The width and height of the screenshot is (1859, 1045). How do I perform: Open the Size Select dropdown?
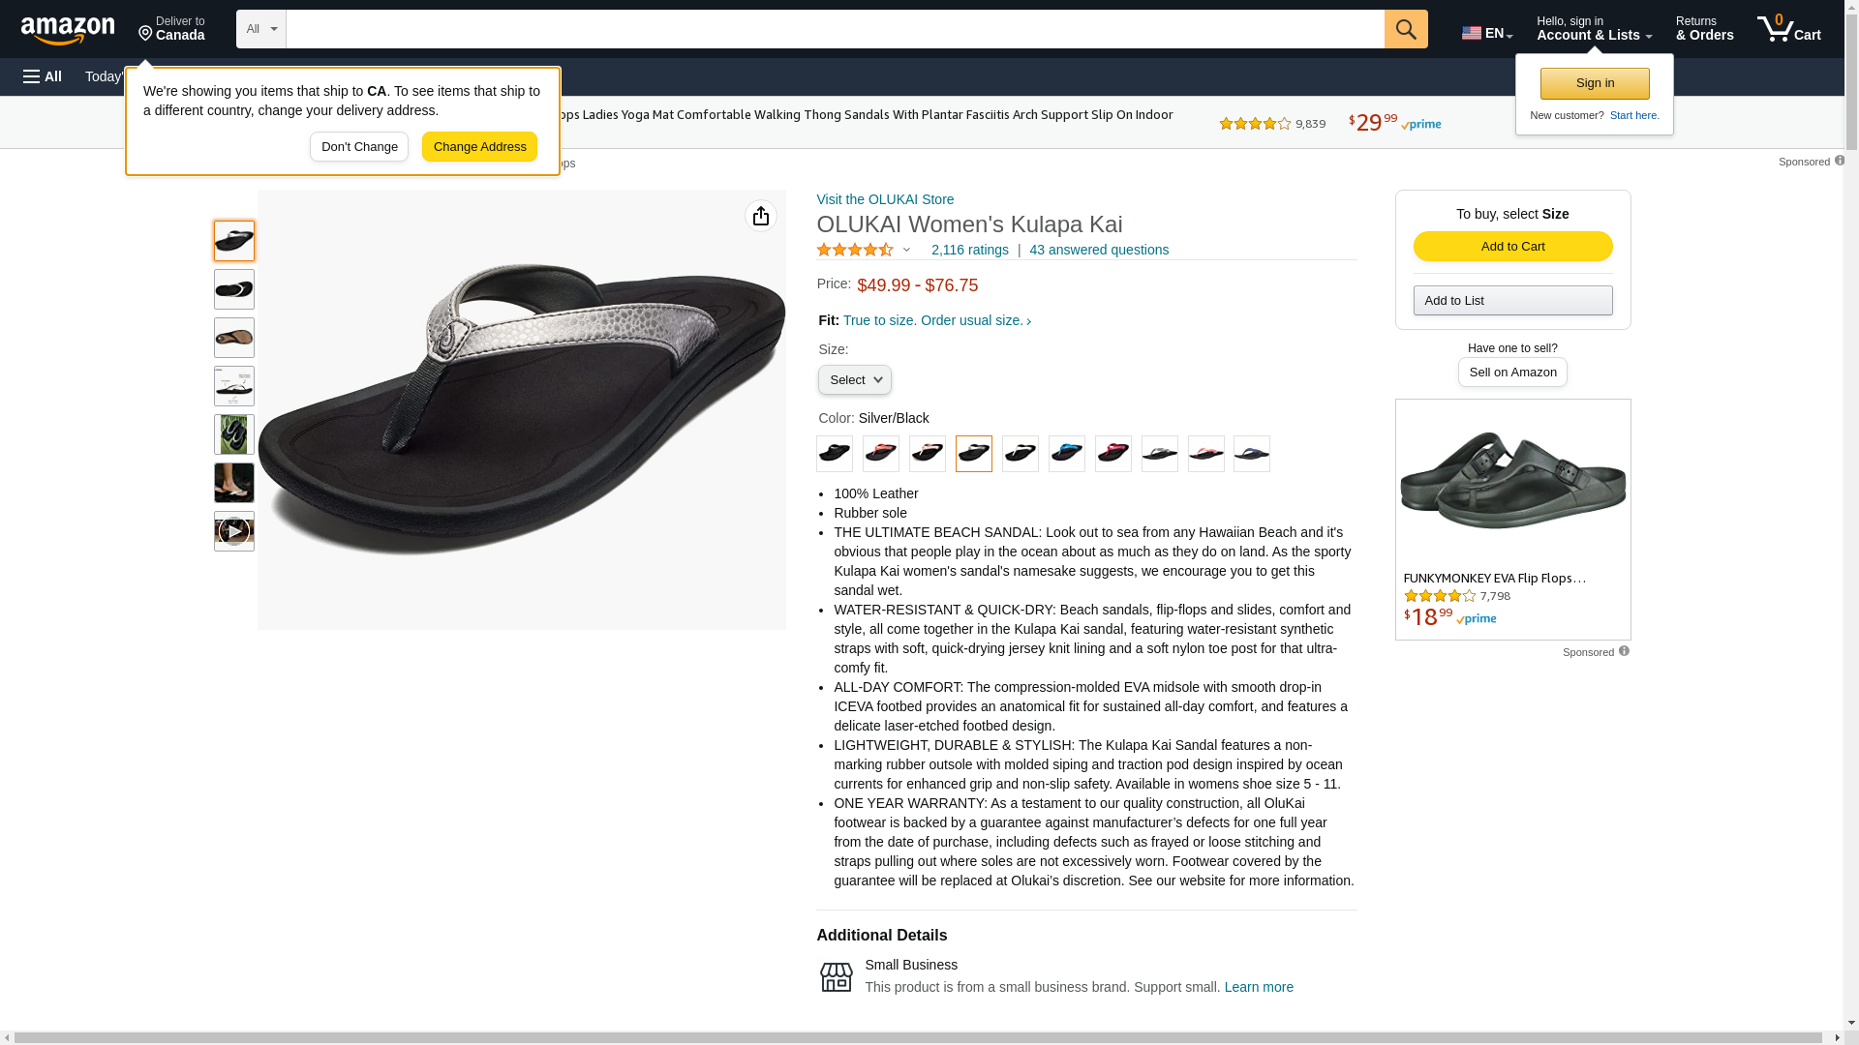[x=855, y=380]
